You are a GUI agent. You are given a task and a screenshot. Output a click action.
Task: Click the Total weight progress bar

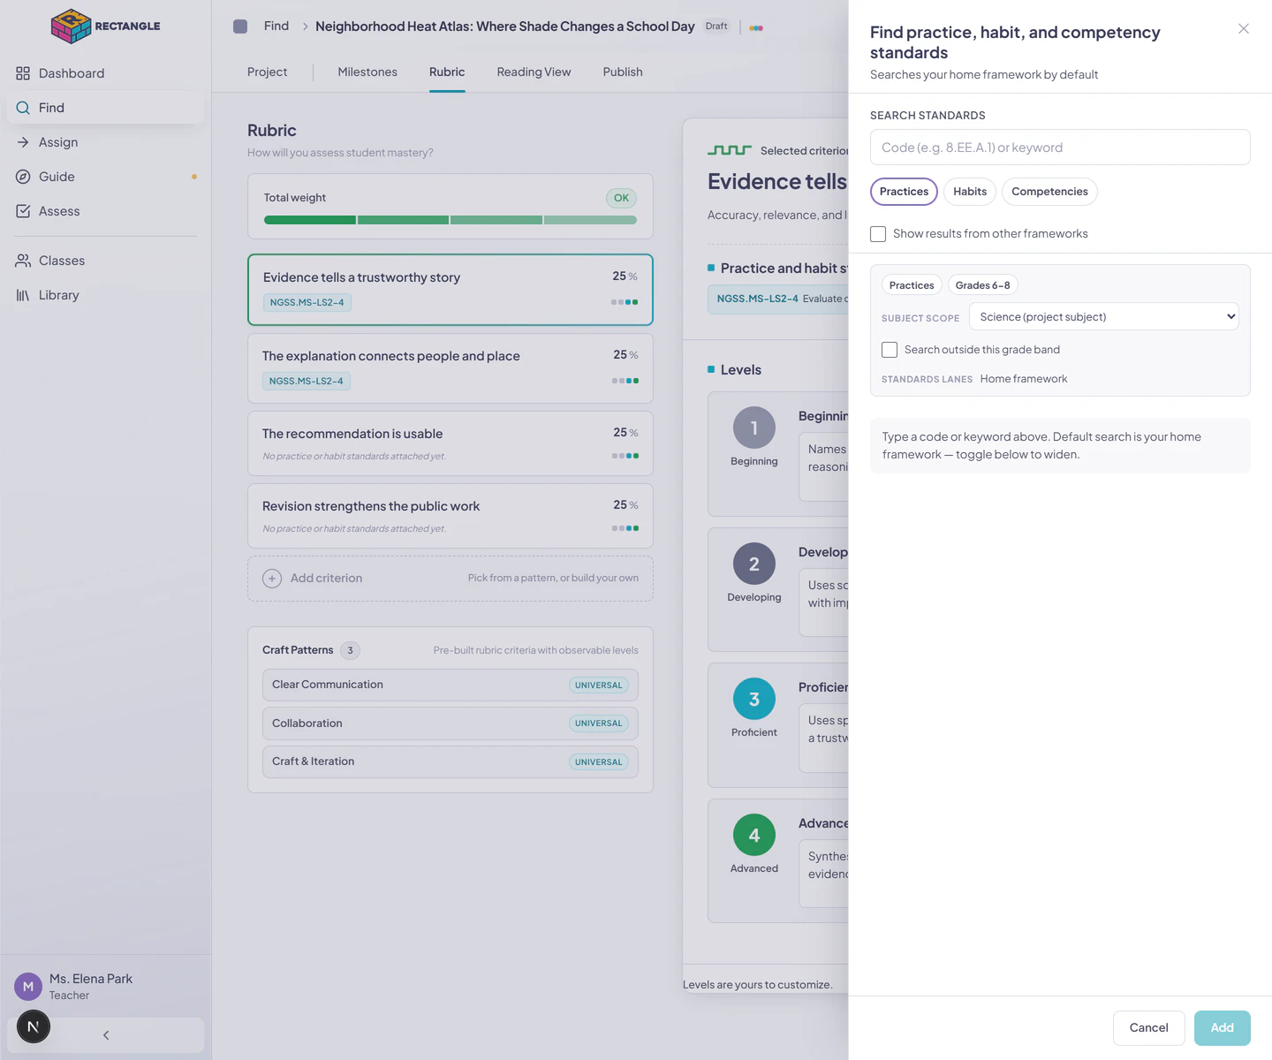pos(450,220)
